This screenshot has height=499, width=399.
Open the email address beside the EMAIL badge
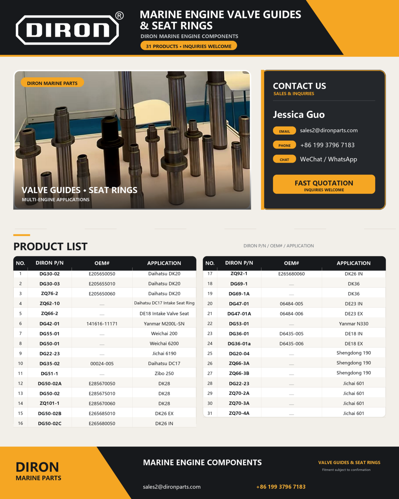point(329,130)
